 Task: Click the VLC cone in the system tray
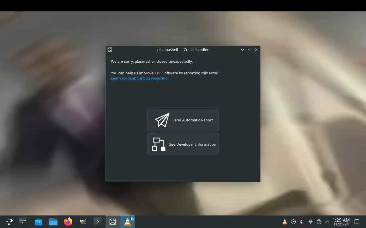(x=285, y=222)
